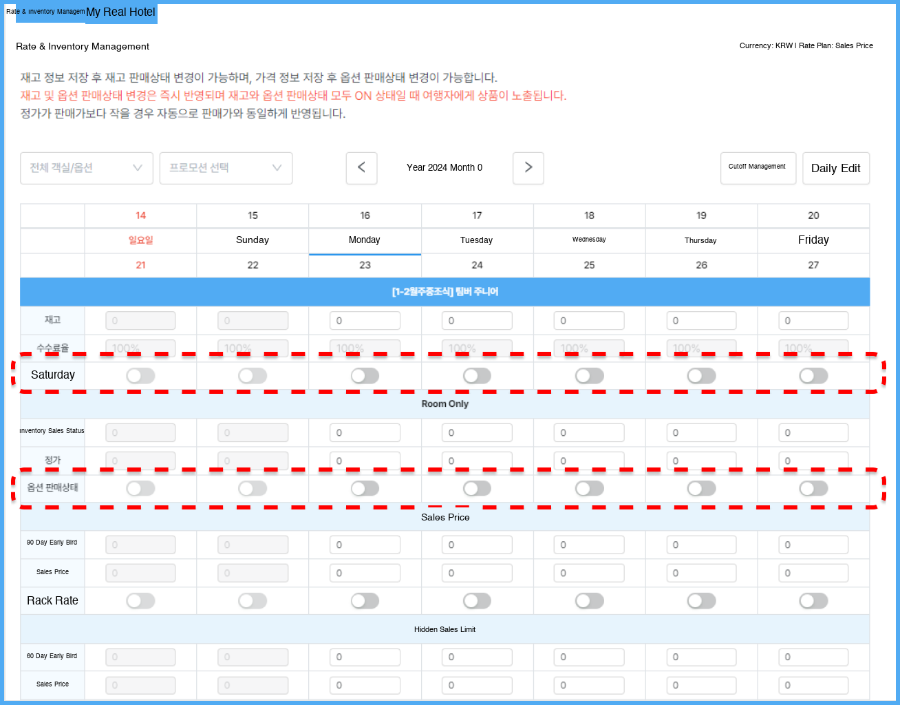Toggle Rack Rate switch under 일요일
This screenshot has height=705, width=900.
tap(140, 601)
